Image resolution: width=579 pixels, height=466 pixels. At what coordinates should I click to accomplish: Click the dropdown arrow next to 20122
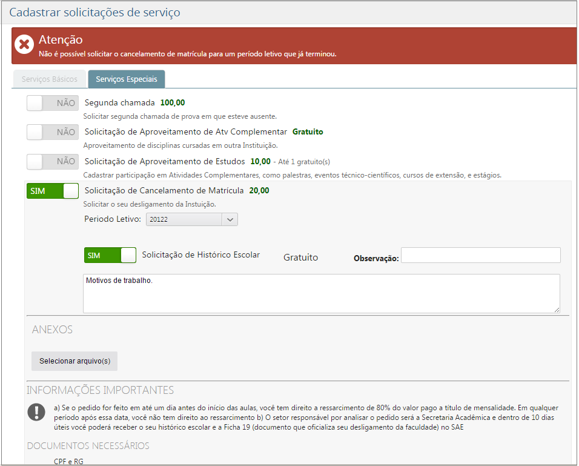click(230, 219)
